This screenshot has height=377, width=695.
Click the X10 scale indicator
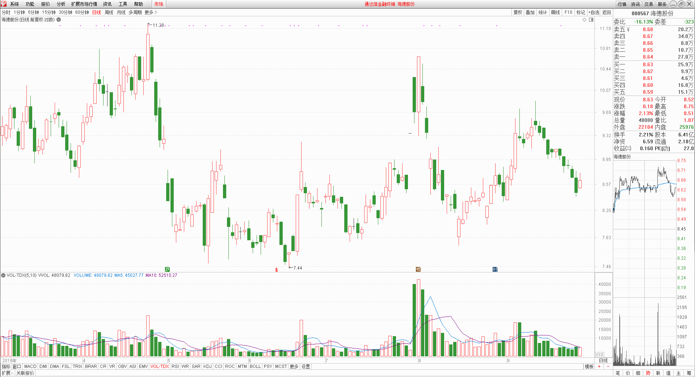[x=599, y=355]
